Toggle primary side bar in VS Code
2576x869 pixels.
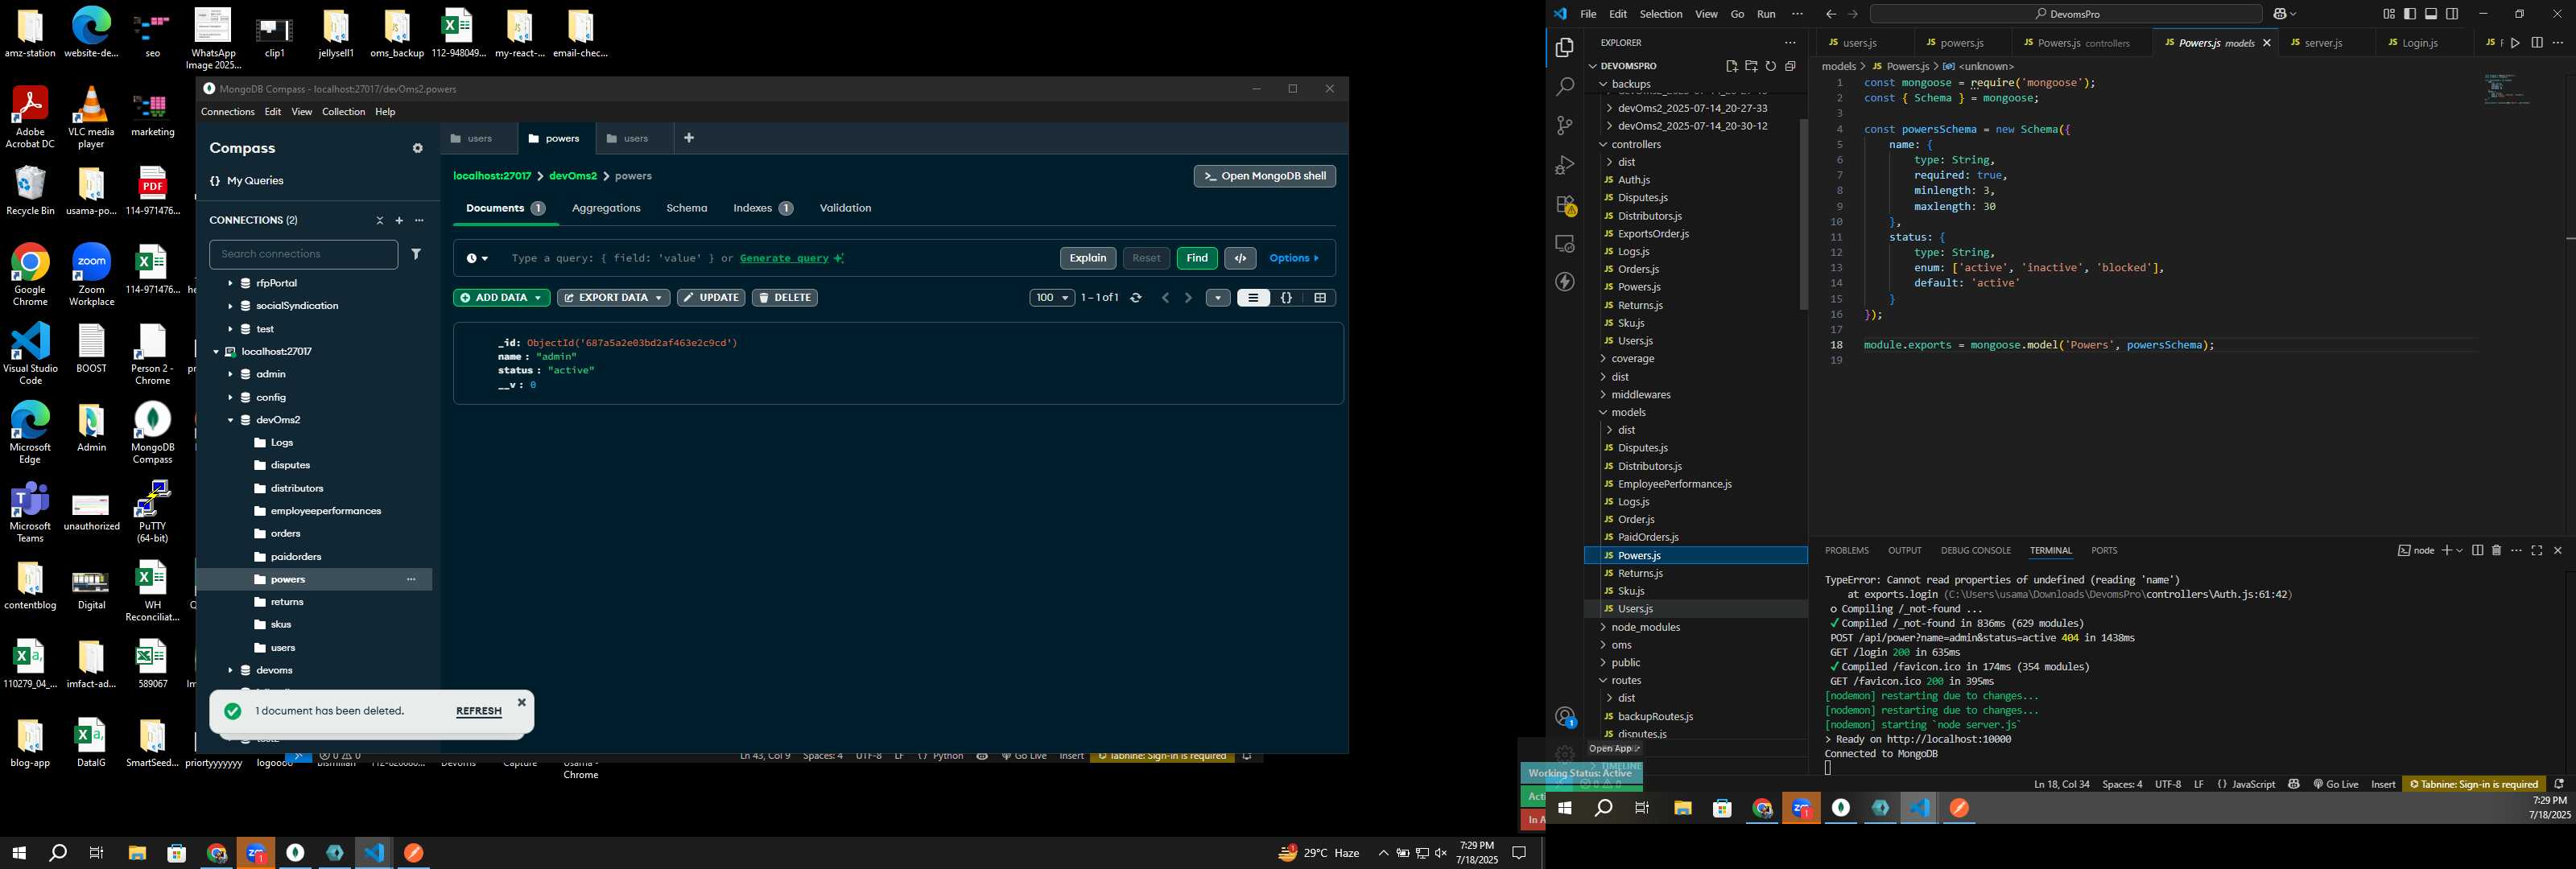(x=2410, y=14)
